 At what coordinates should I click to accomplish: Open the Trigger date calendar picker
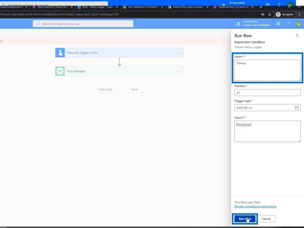[x=297, y=108]
